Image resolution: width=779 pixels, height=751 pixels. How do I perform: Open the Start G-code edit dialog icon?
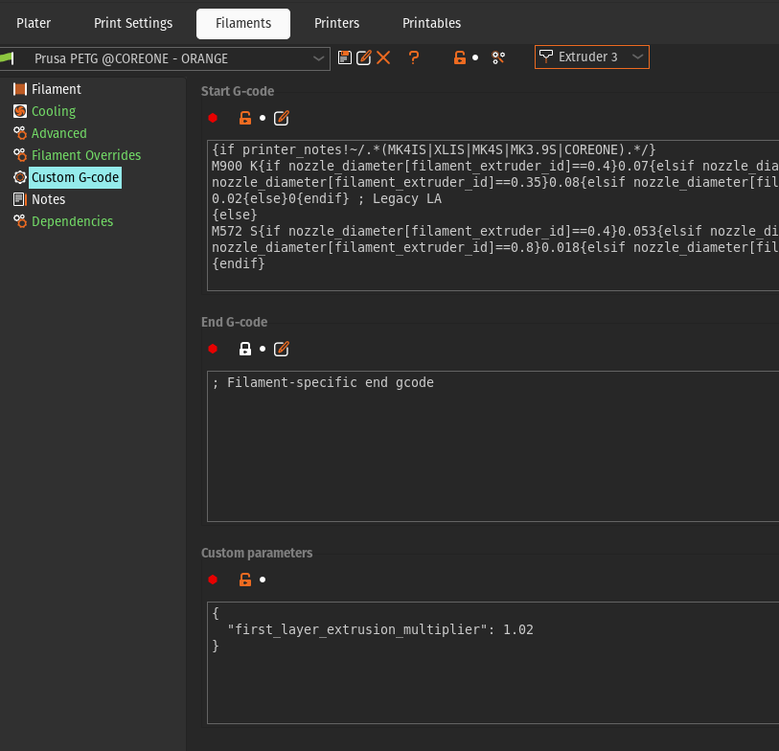(x=282, y=118)
